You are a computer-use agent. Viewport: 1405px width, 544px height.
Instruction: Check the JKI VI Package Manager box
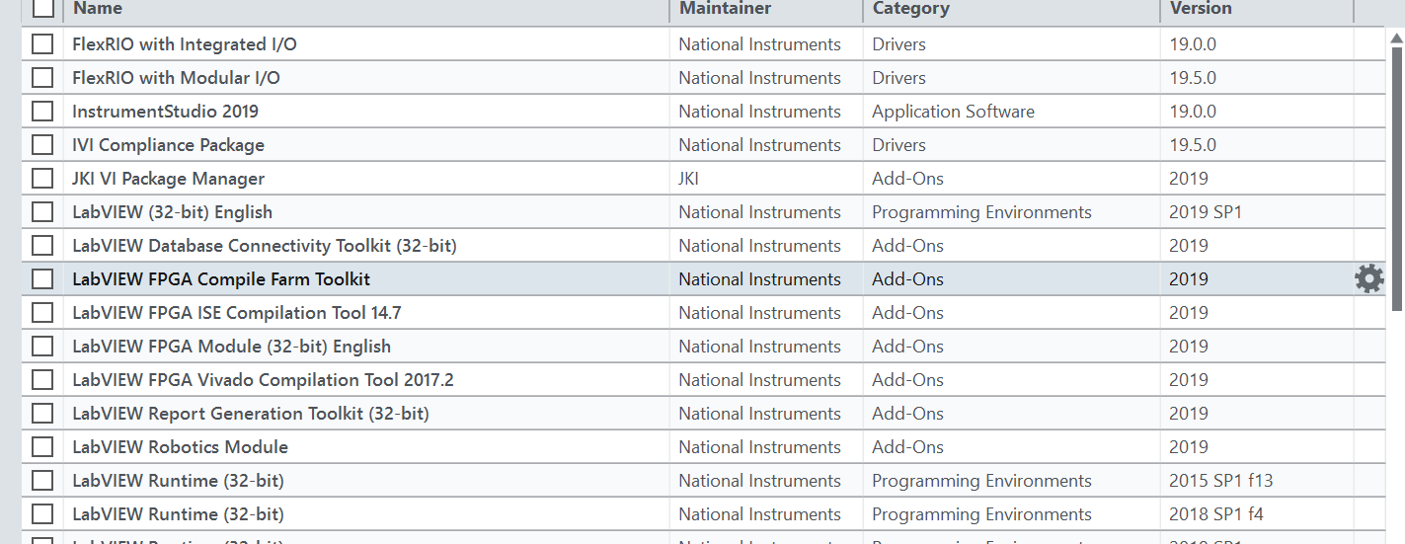tap(42, 179)
